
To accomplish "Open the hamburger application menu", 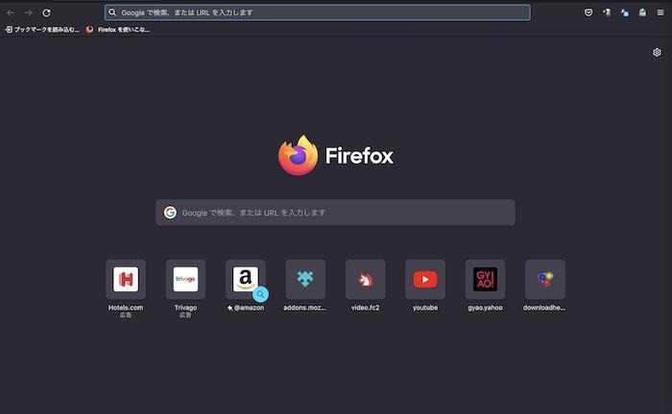I will (660, 12).
